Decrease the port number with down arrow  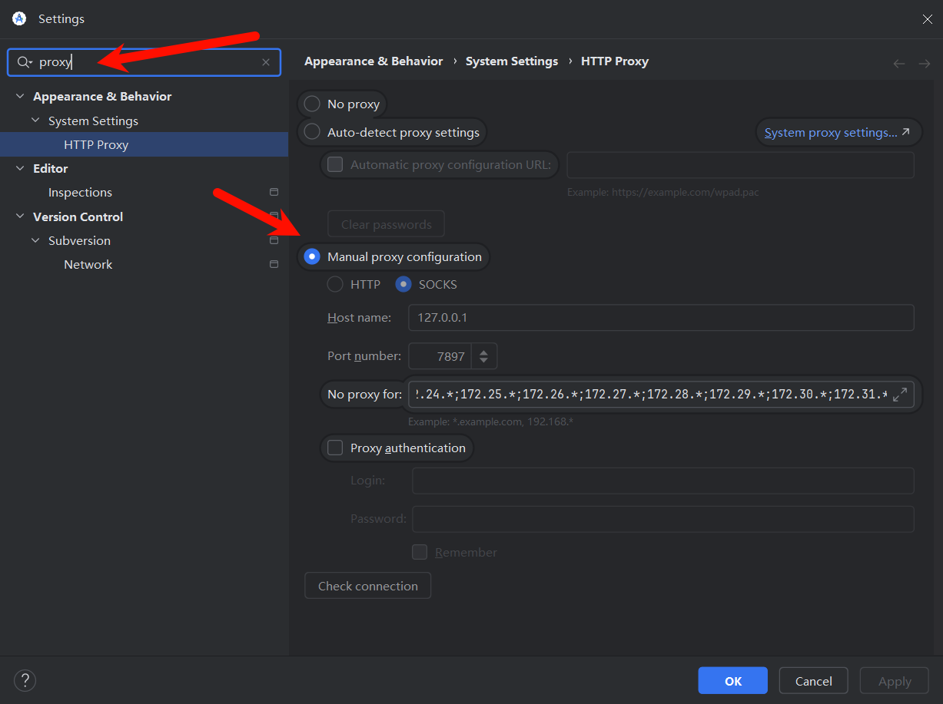pyautogui.click(x=483, y=361)
